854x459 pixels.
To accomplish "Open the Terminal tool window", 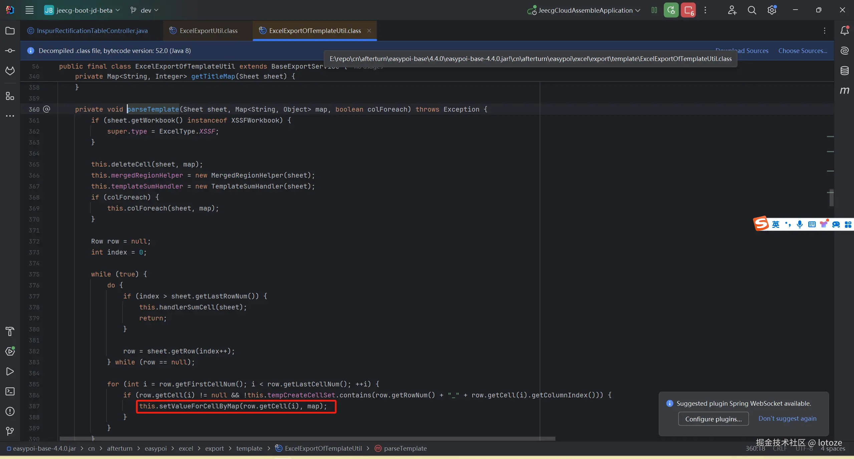I will pyautogui.click(x=10, y=391).
